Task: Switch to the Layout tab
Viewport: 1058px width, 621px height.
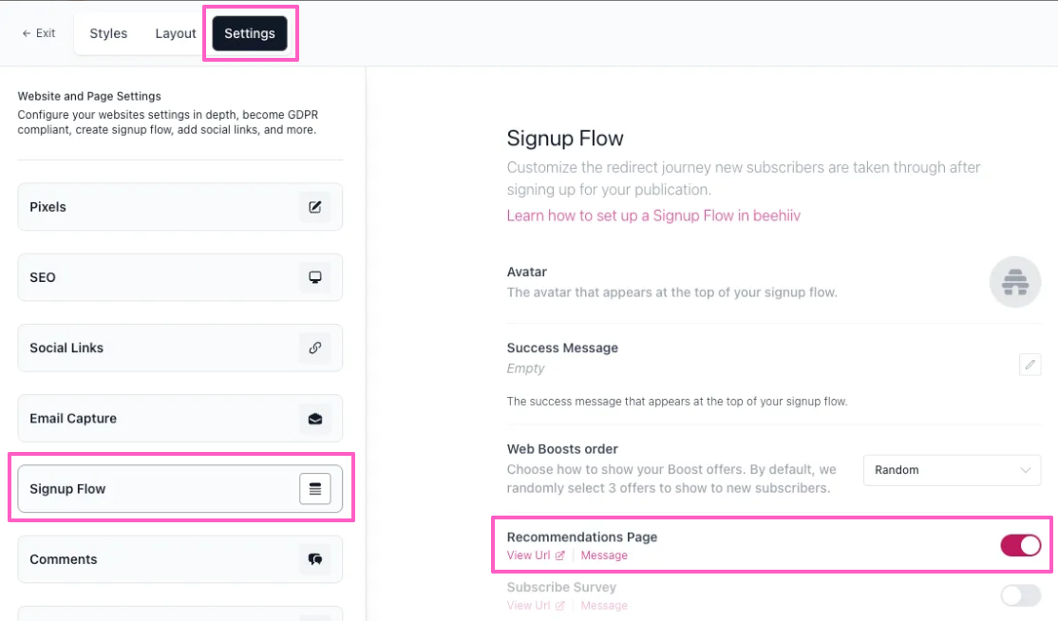Action: [x=176, y=33]
